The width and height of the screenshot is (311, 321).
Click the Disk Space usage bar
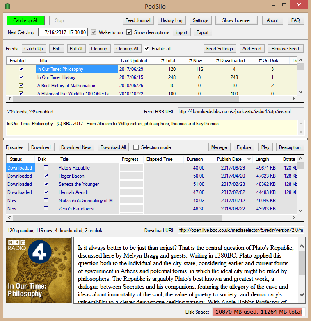pos(258,312)
